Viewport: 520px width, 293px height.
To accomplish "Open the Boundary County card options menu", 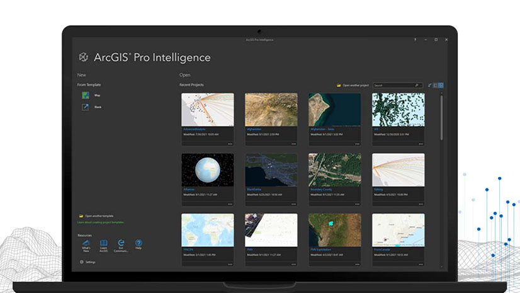I will click(x=357, y=204).
